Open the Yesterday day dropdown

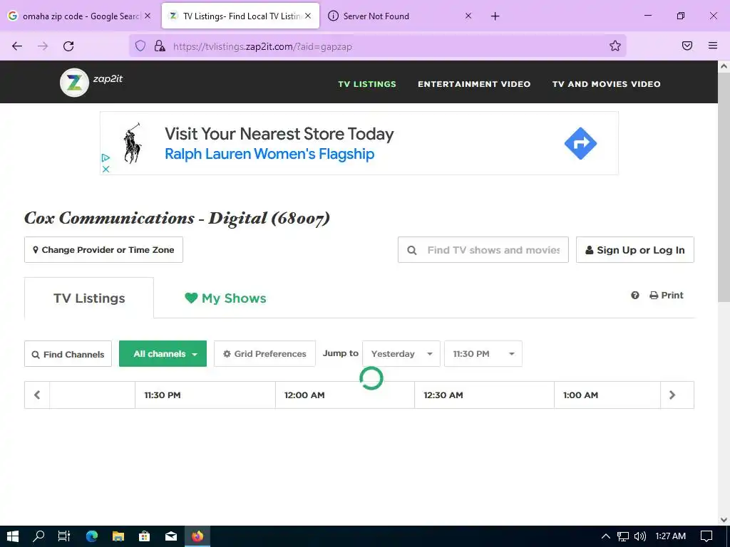(401, 354)
